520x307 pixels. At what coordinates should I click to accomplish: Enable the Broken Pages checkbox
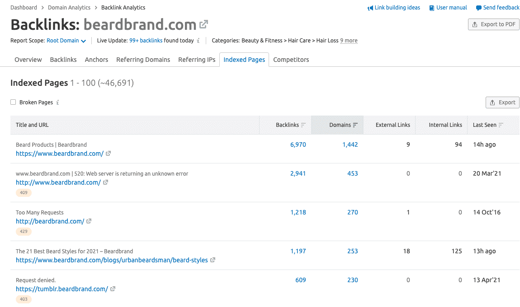pyautogui.click(x=13, y=102)
